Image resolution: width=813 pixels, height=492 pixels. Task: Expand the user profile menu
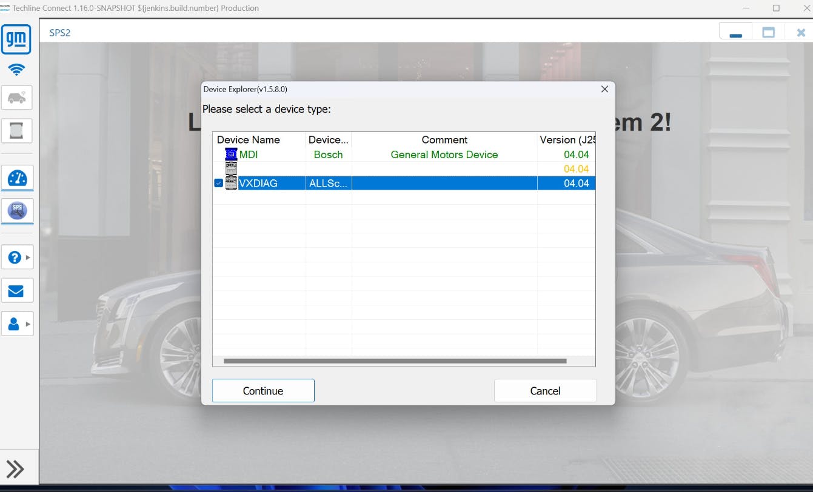17,324
